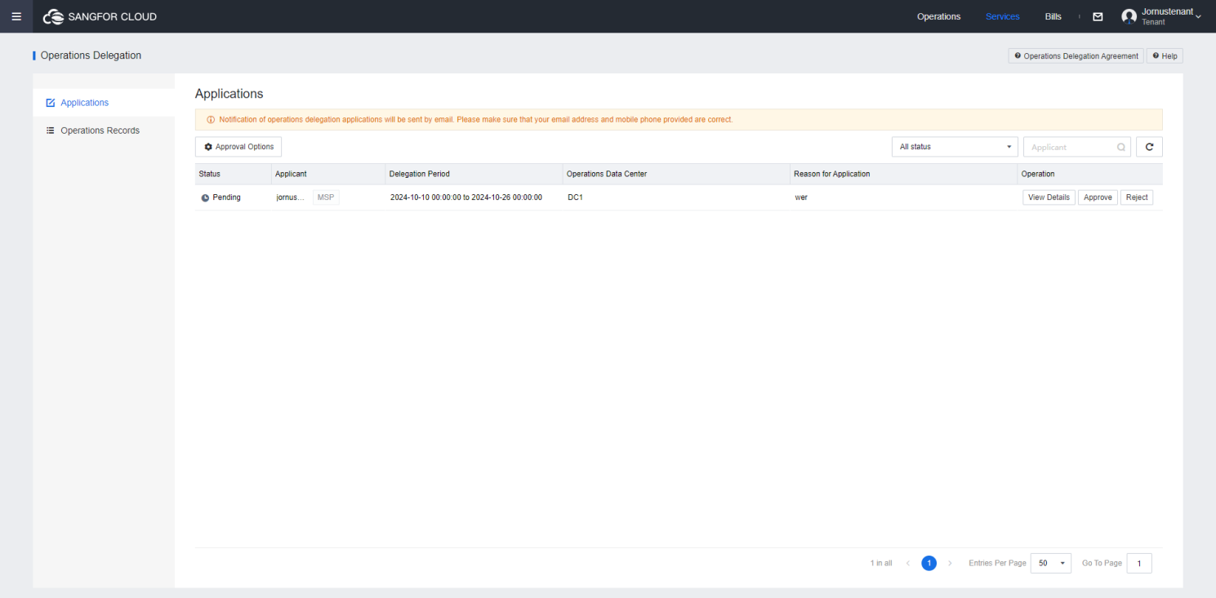Click View Details for pending application
The width and height of the screenshot is (1216, 598).
pos(1049,197)
